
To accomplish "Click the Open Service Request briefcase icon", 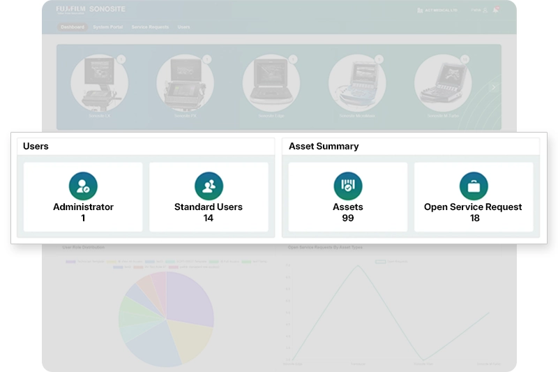I will (474, 186).
